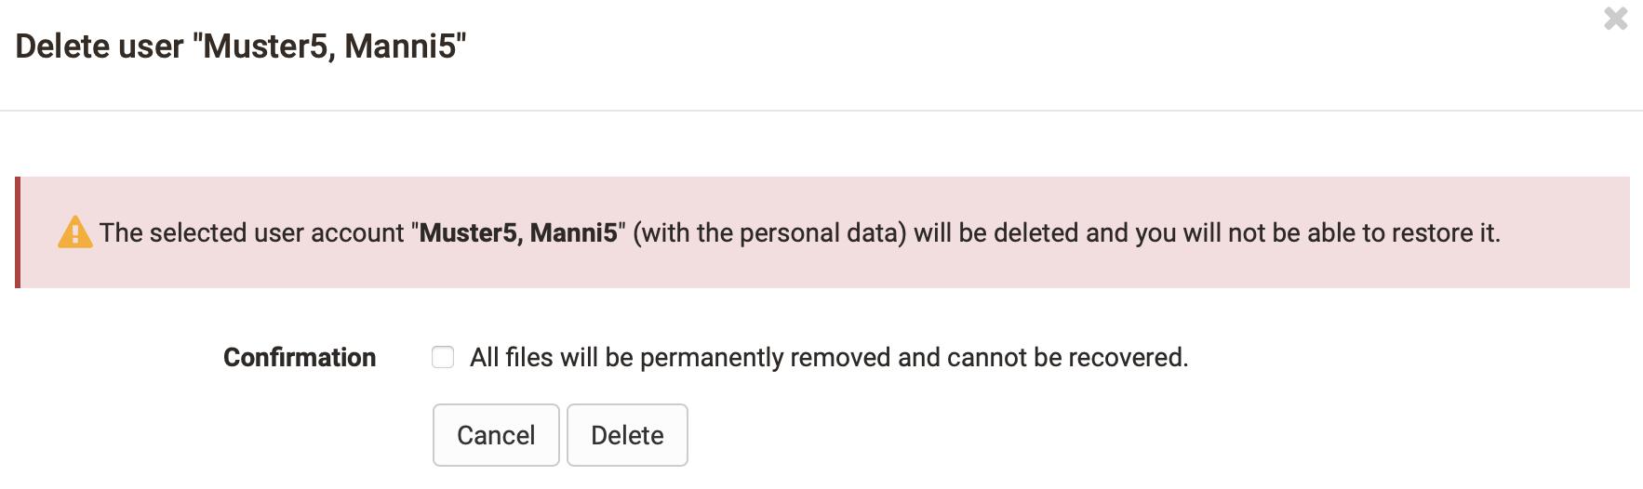Click the dark red bar on alert's left edge

[x=18, y=232]
